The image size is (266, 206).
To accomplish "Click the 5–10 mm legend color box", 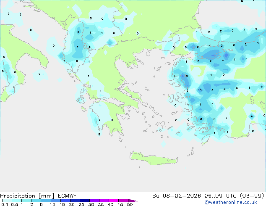I will click(46, 201).
